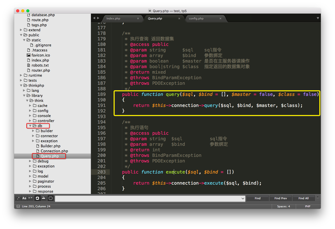Open the PHP syntax selector
This screenshot has width=335, height=229.
pyautogui.click(x=308, y=206)
